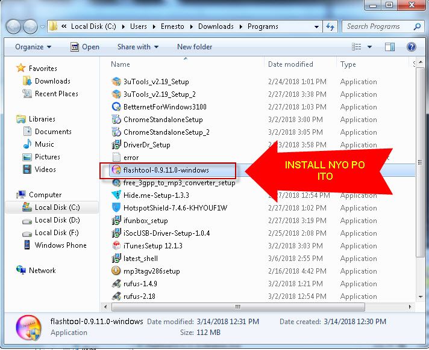Select the flashtool-0.9.11.0-windows icon in file list
Image resolution: width=429 pixels, height=350 pixels.
(116, 170)
